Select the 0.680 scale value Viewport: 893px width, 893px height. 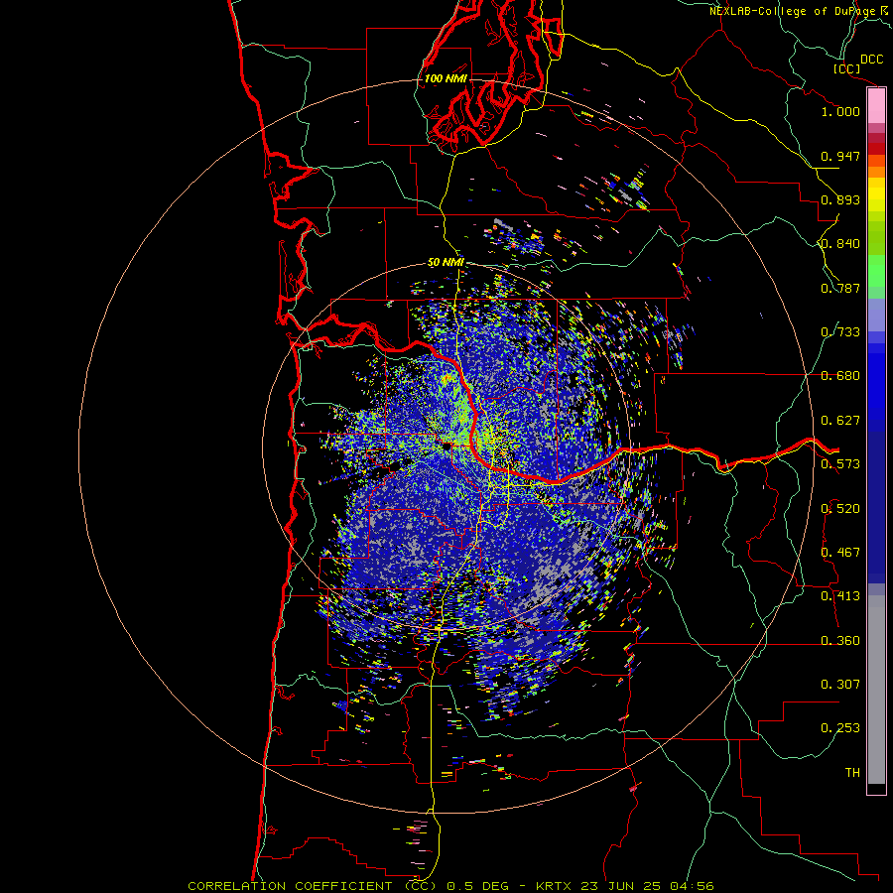(x=840, y=376)
